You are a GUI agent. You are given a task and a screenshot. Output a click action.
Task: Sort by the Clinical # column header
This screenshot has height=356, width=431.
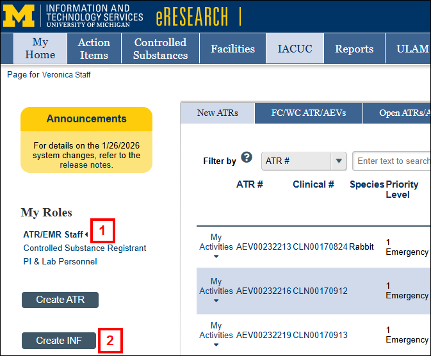313,184
